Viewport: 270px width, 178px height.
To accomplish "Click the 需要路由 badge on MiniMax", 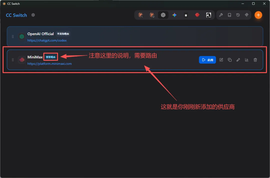I will click(x=50, y=57).
